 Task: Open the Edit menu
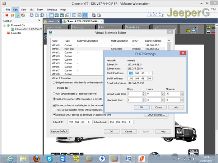15,10
